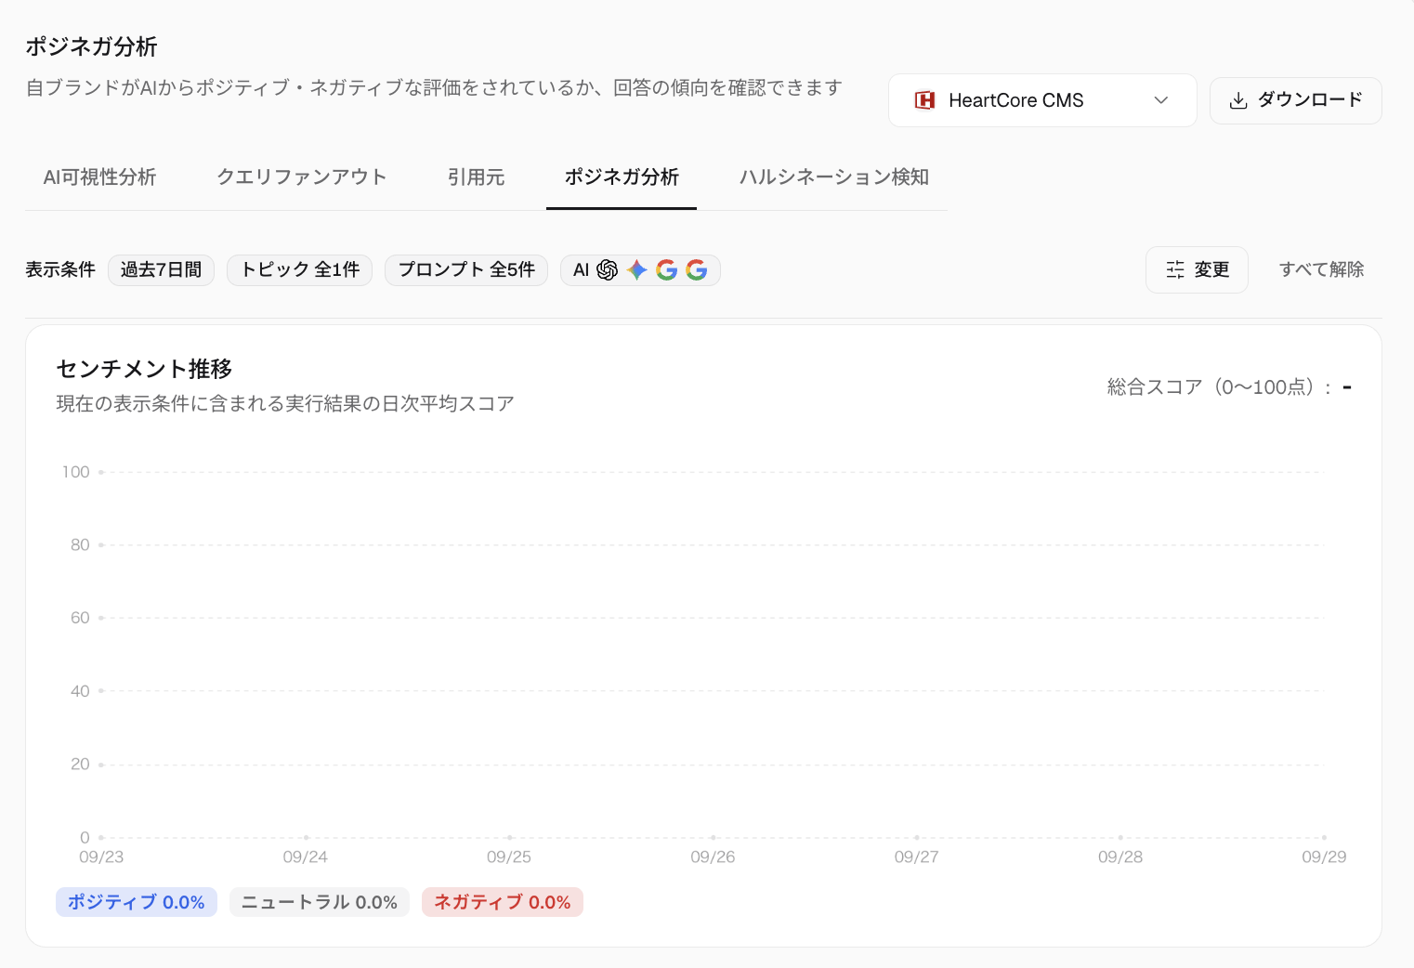Screen dimensions: 1414x968
Task: View the ハルシネーション検知 tab
Action: [x=834, y=177]
